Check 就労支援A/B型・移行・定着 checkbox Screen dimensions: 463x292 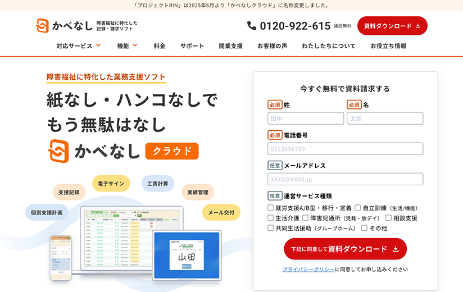(x=270, y=208)
